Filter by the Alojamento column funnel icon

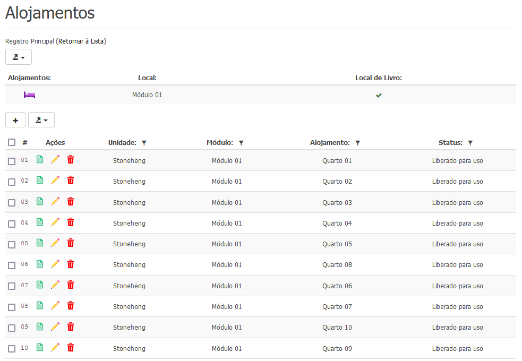tap(357, 143)
